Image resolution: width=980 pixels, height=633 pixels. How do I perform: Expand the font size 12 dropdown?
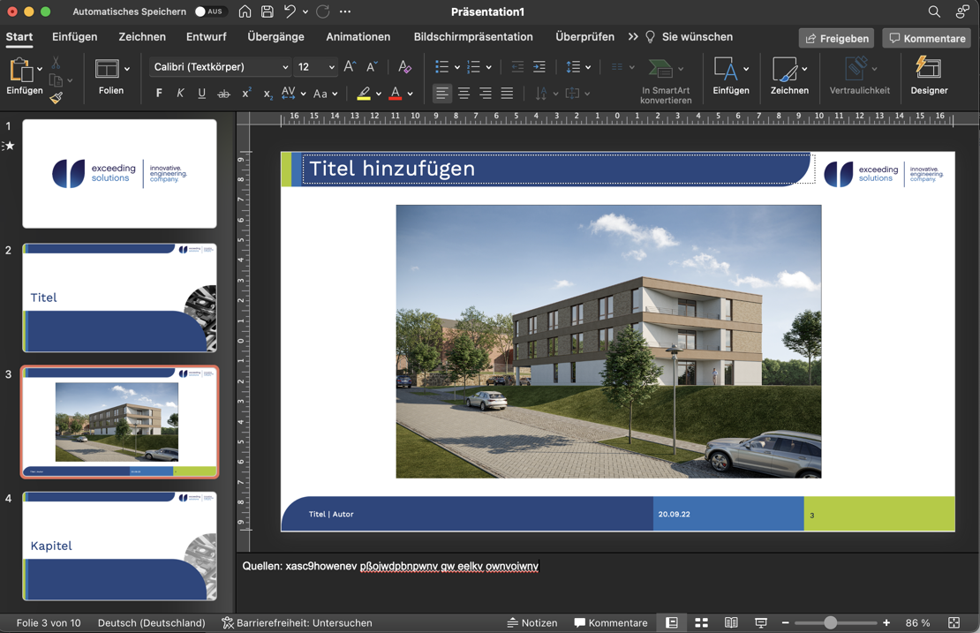pos(332,67)
